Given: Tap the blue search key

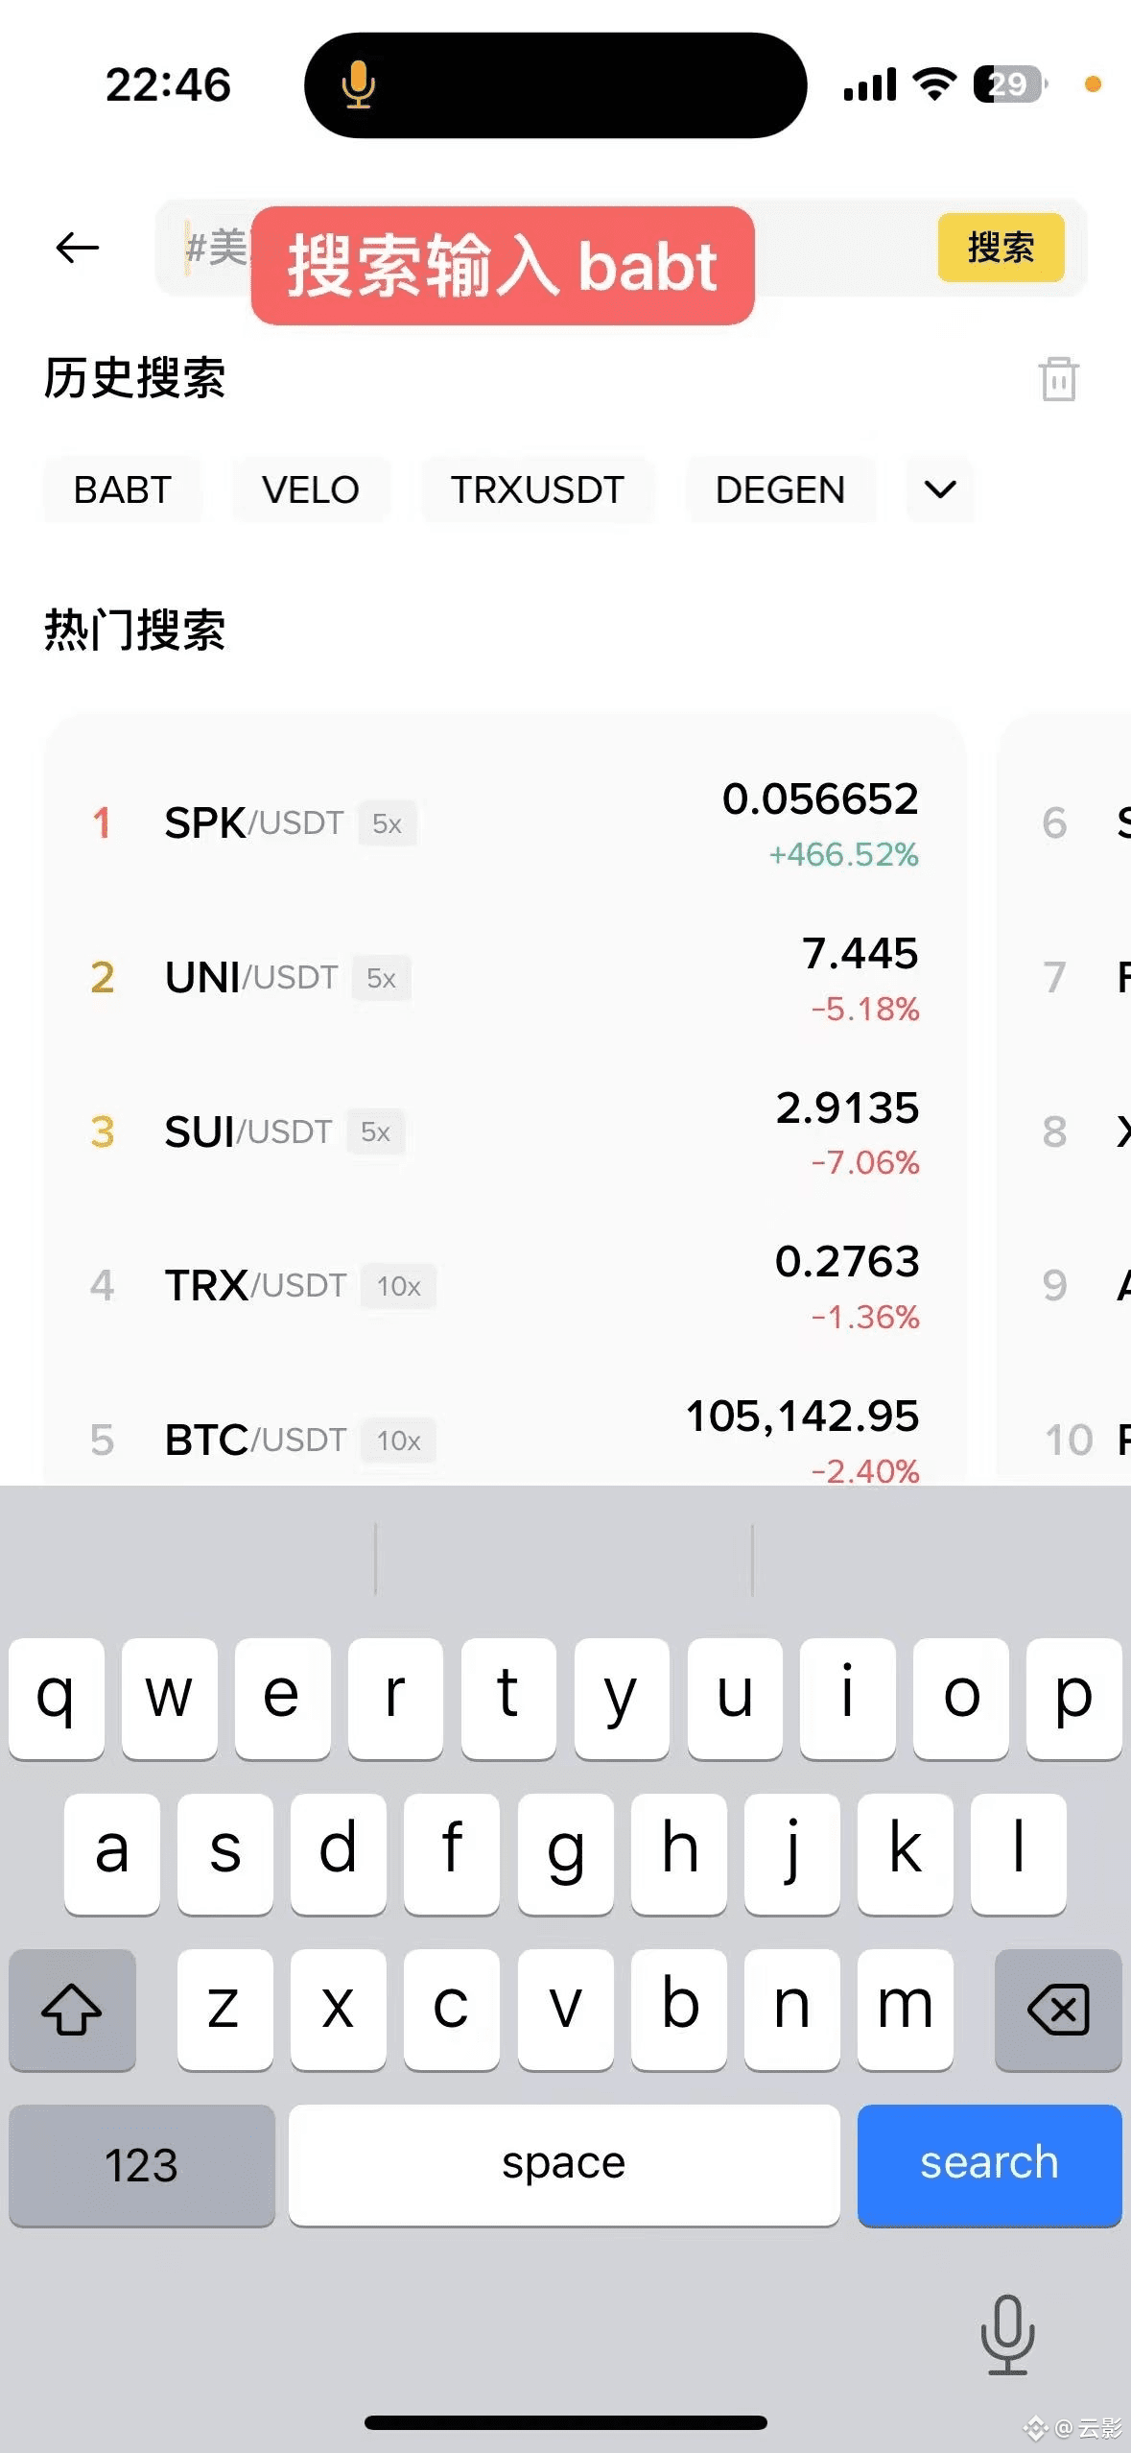Looking at the screenshot, I should 989,2164.
